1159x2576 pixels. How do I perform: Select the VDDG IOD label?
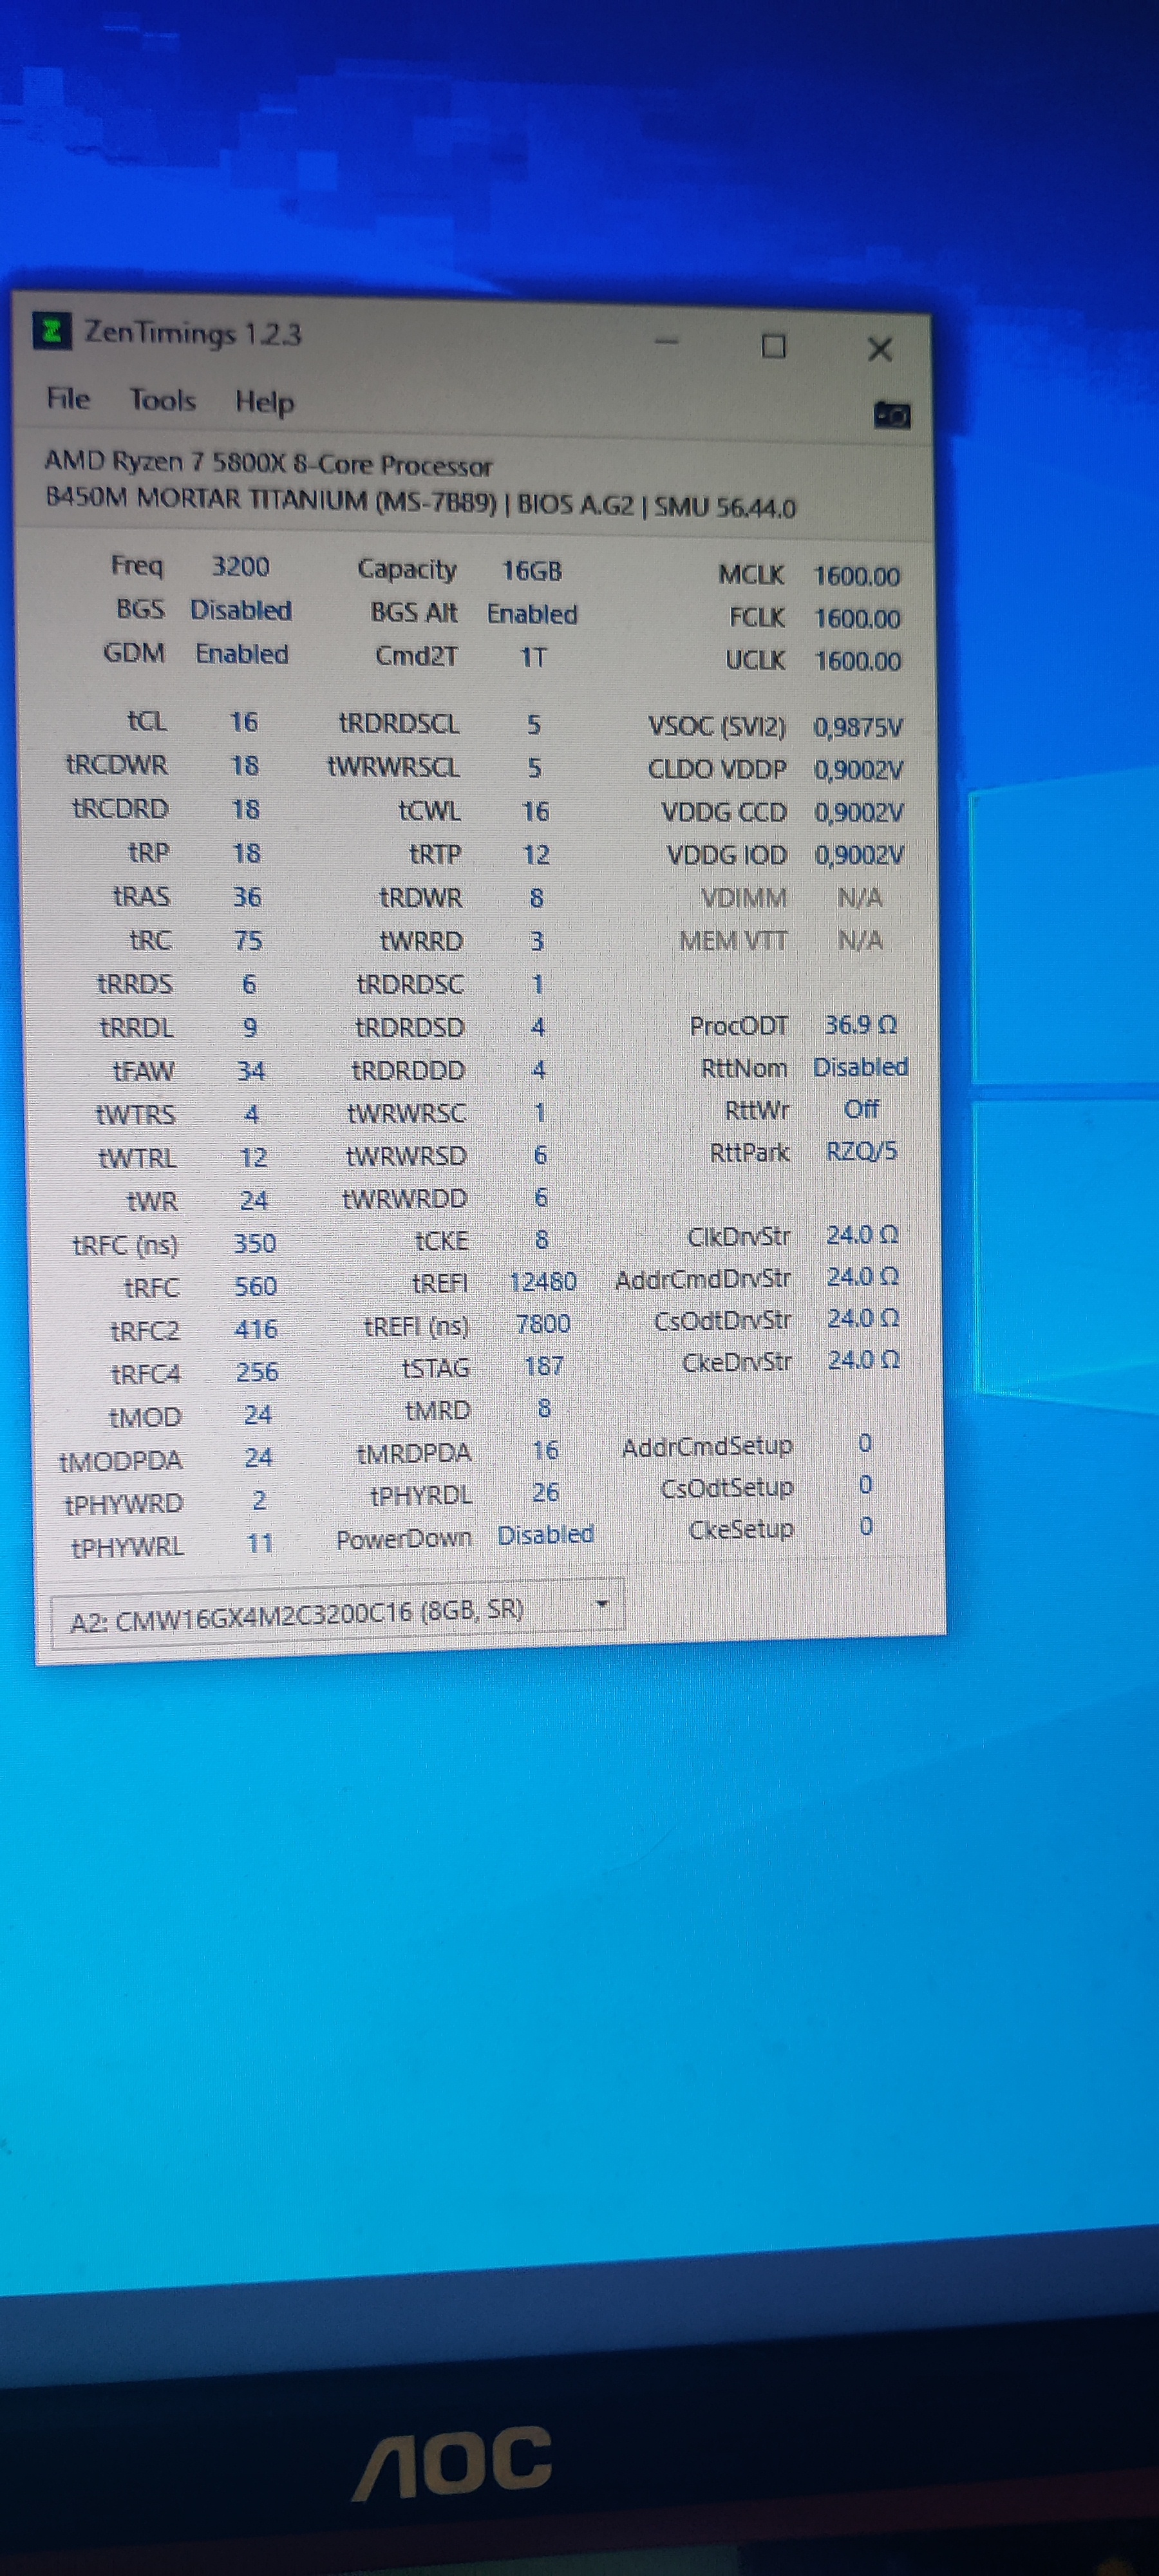[727, 855]
